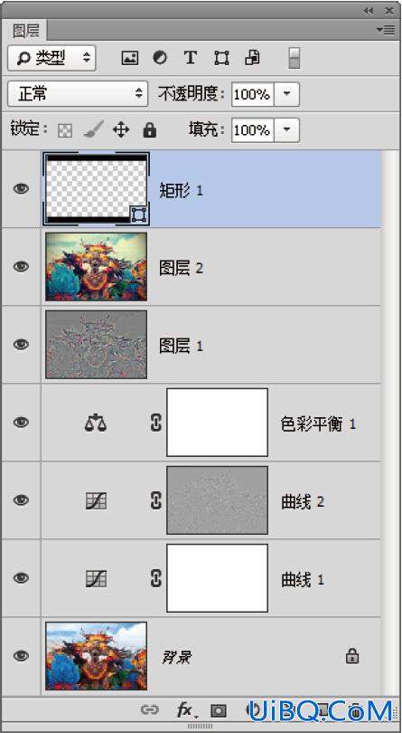Select the 图层 panel tab
Viewport: 402px width, 733px height.
25,31
